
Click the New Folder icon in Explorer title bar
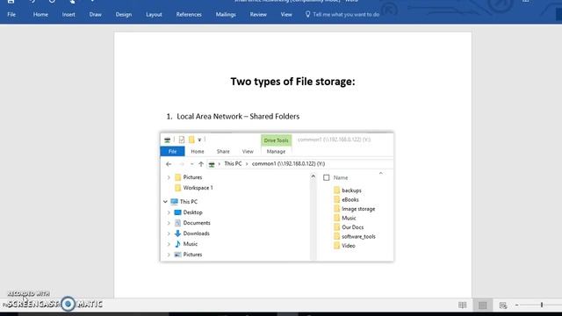[x=191, y=140]
